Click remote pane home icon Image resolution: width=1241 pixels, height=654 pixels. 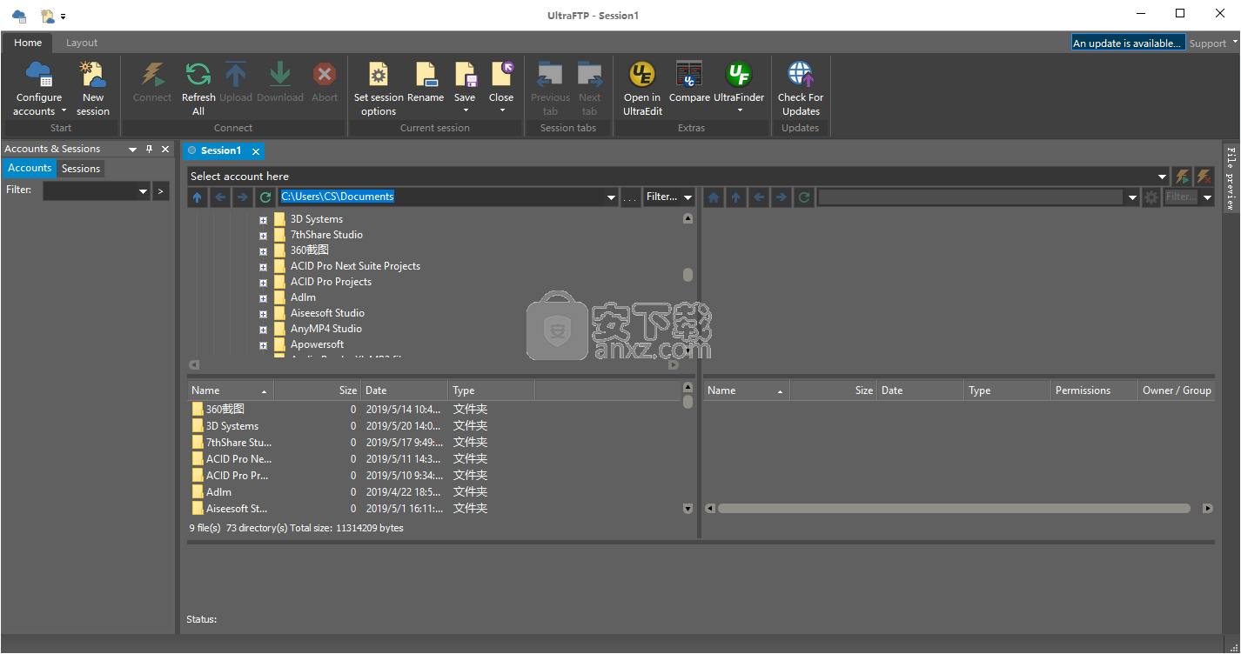coord(714,197)
